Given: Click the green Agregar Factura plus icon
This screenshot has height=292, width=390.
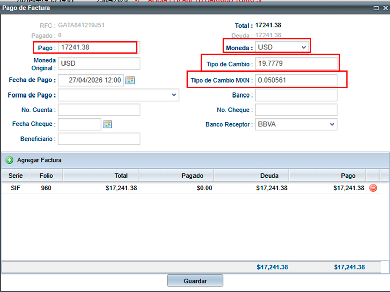Looking at the screenshot, I should [9, 160].
